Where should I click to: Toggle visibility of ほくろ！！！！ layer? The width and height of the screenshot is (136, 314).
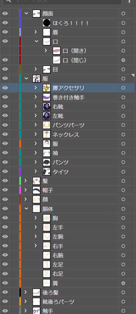coord(5,23)
